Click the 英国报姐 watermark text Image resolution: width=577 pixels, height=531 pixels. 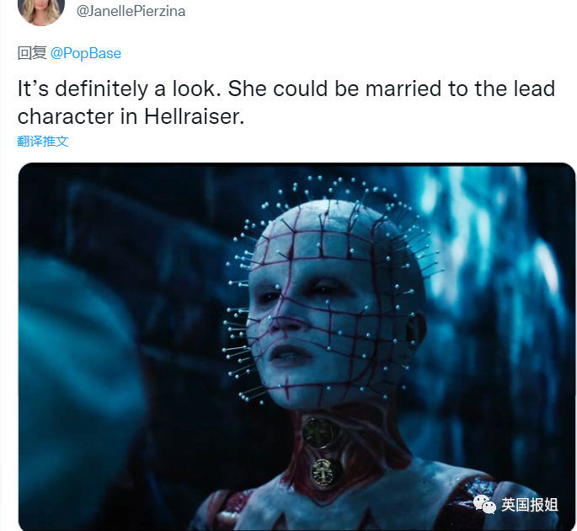click(529, 505)
